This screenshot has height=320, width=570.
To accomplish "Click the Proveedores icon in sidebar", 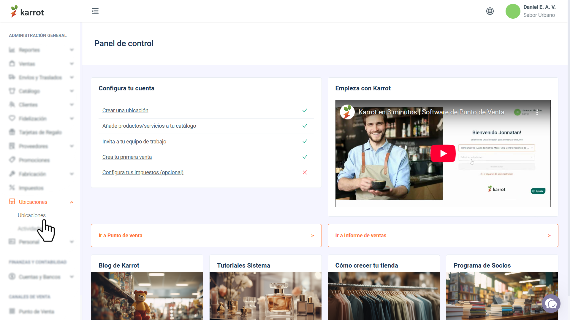I will coord(12,146).
